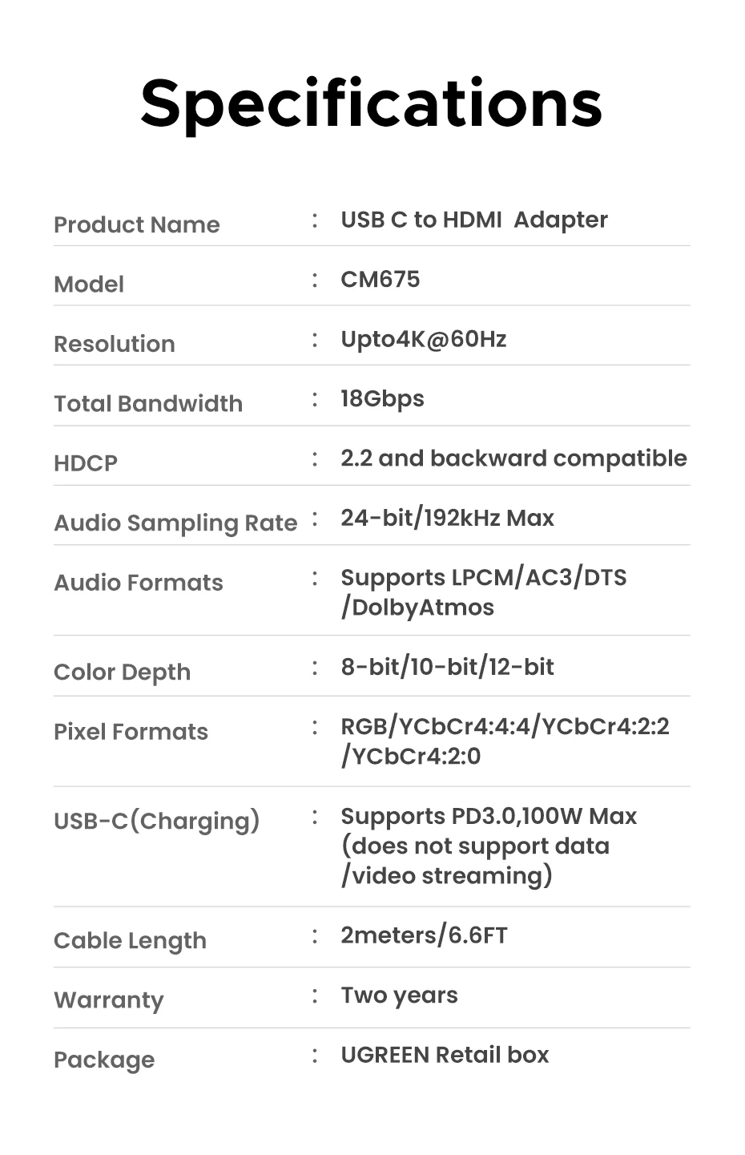Image resolution: width=745 pixels, height=1155 pixels.
Task: Select the Supports LPCM/AC3/DTS text
Action: [x=484, y=578]
